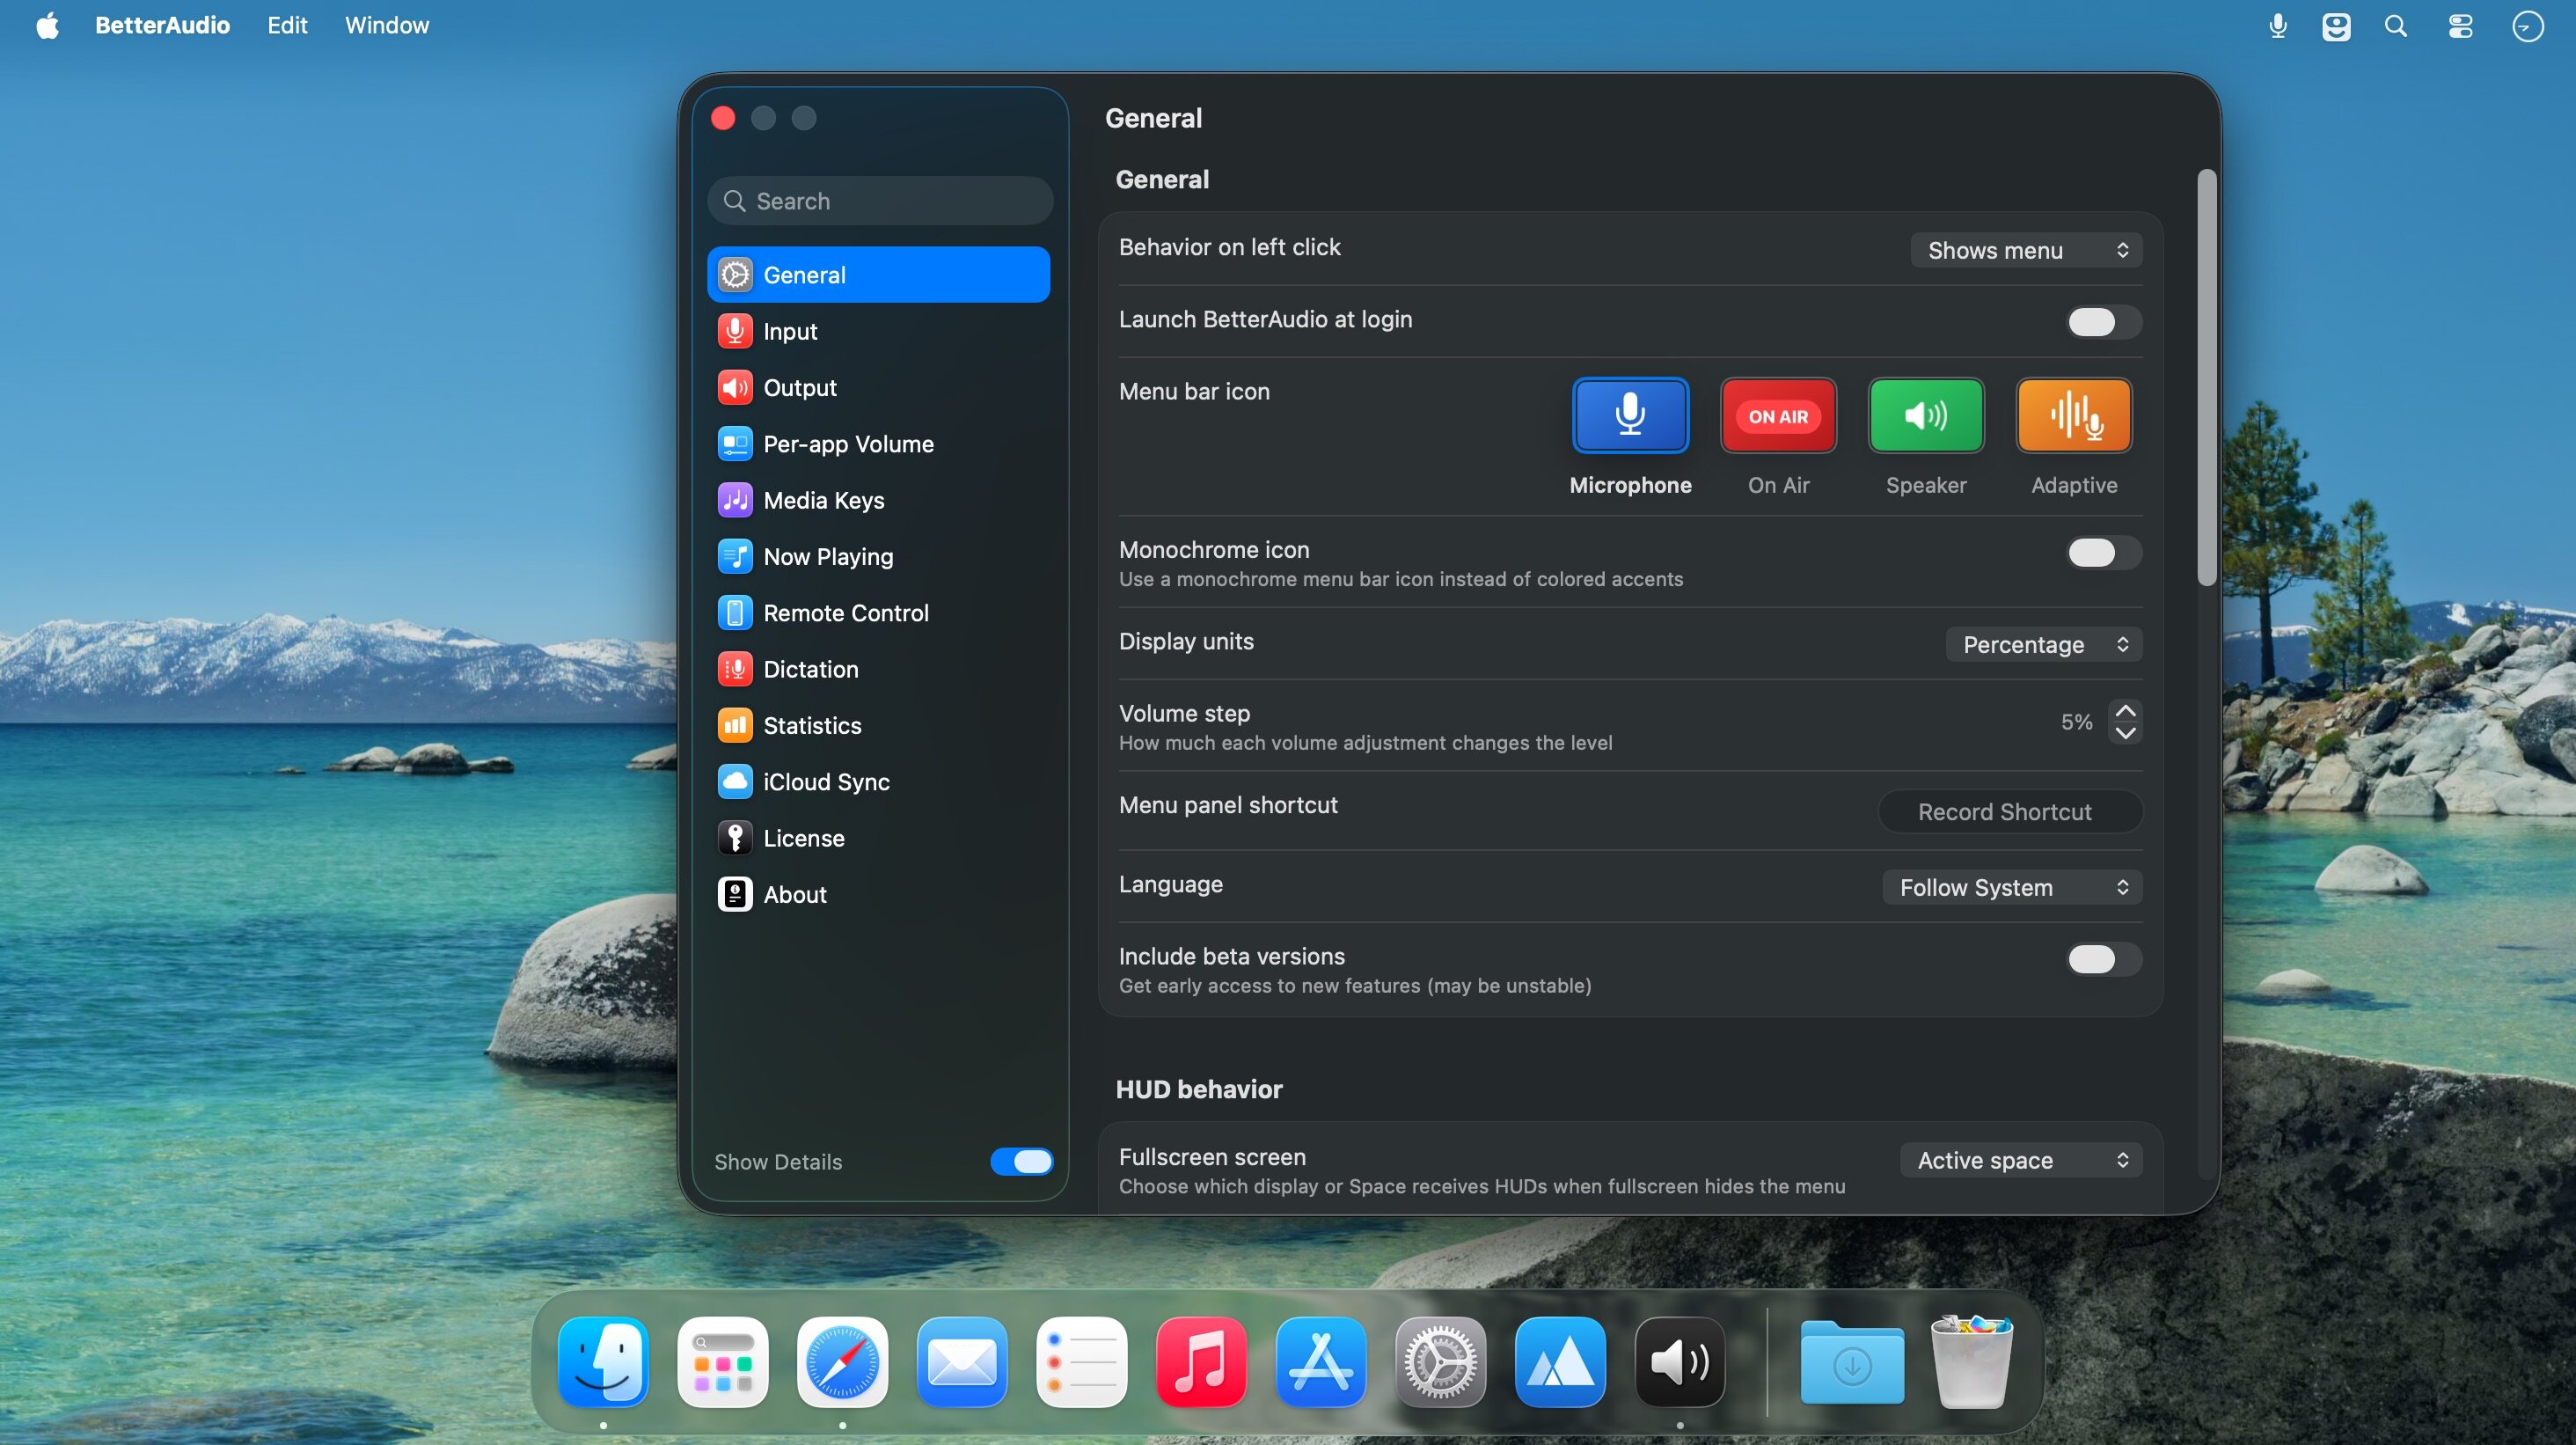Open the Music app in the Dock
Viewport: 2576px width, 1445px height.
pos(1201,1361)
